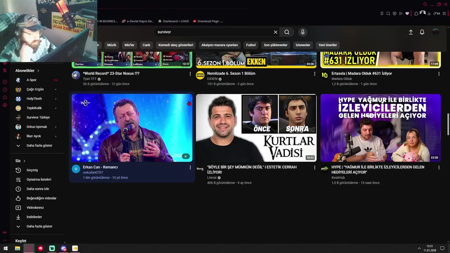
Task: Play the Erkan Can Kemancı thumbnail
Action: (132, 128)
